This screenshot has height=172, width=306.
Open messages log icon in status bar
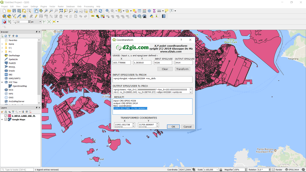tap(303, 170)
